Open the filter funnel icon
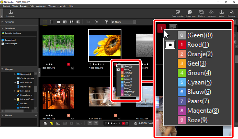The width and height of the screenshot is (238, 139). point(107,22)
